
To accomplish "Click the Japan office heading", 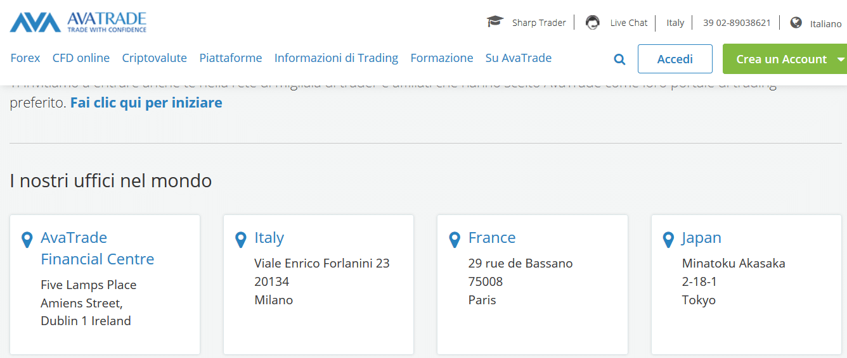I will click(702, 238).
